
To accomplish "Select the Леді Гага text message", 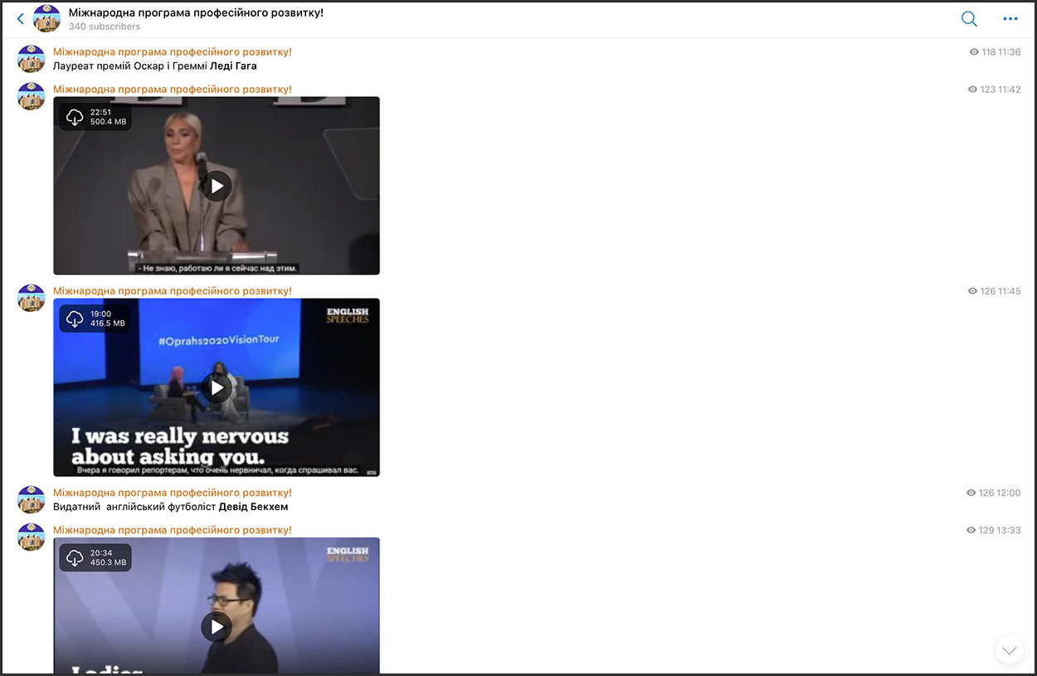I will tap(155, 66).
